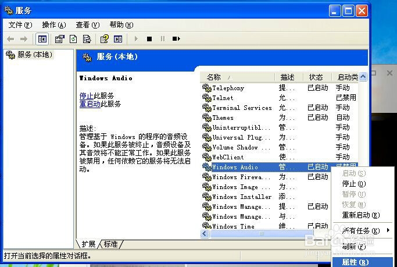
Task: Expand 所有任务(K) submenu
Action: click(x=362, y=230)
